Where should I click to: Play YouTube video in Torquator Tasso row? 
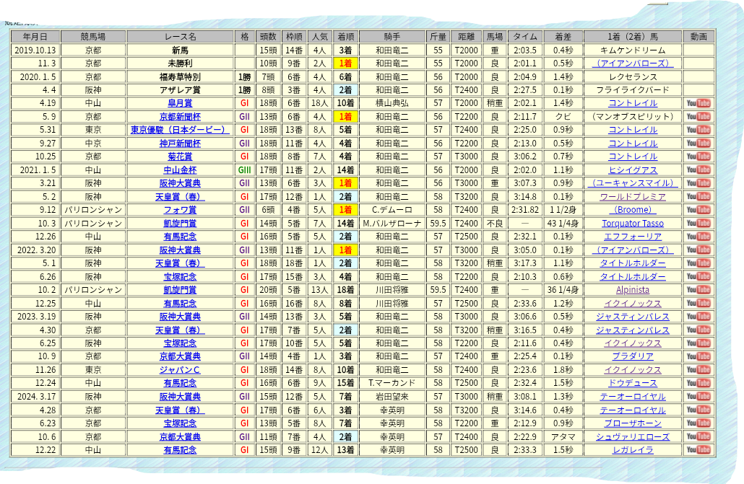tap(698, 224)
